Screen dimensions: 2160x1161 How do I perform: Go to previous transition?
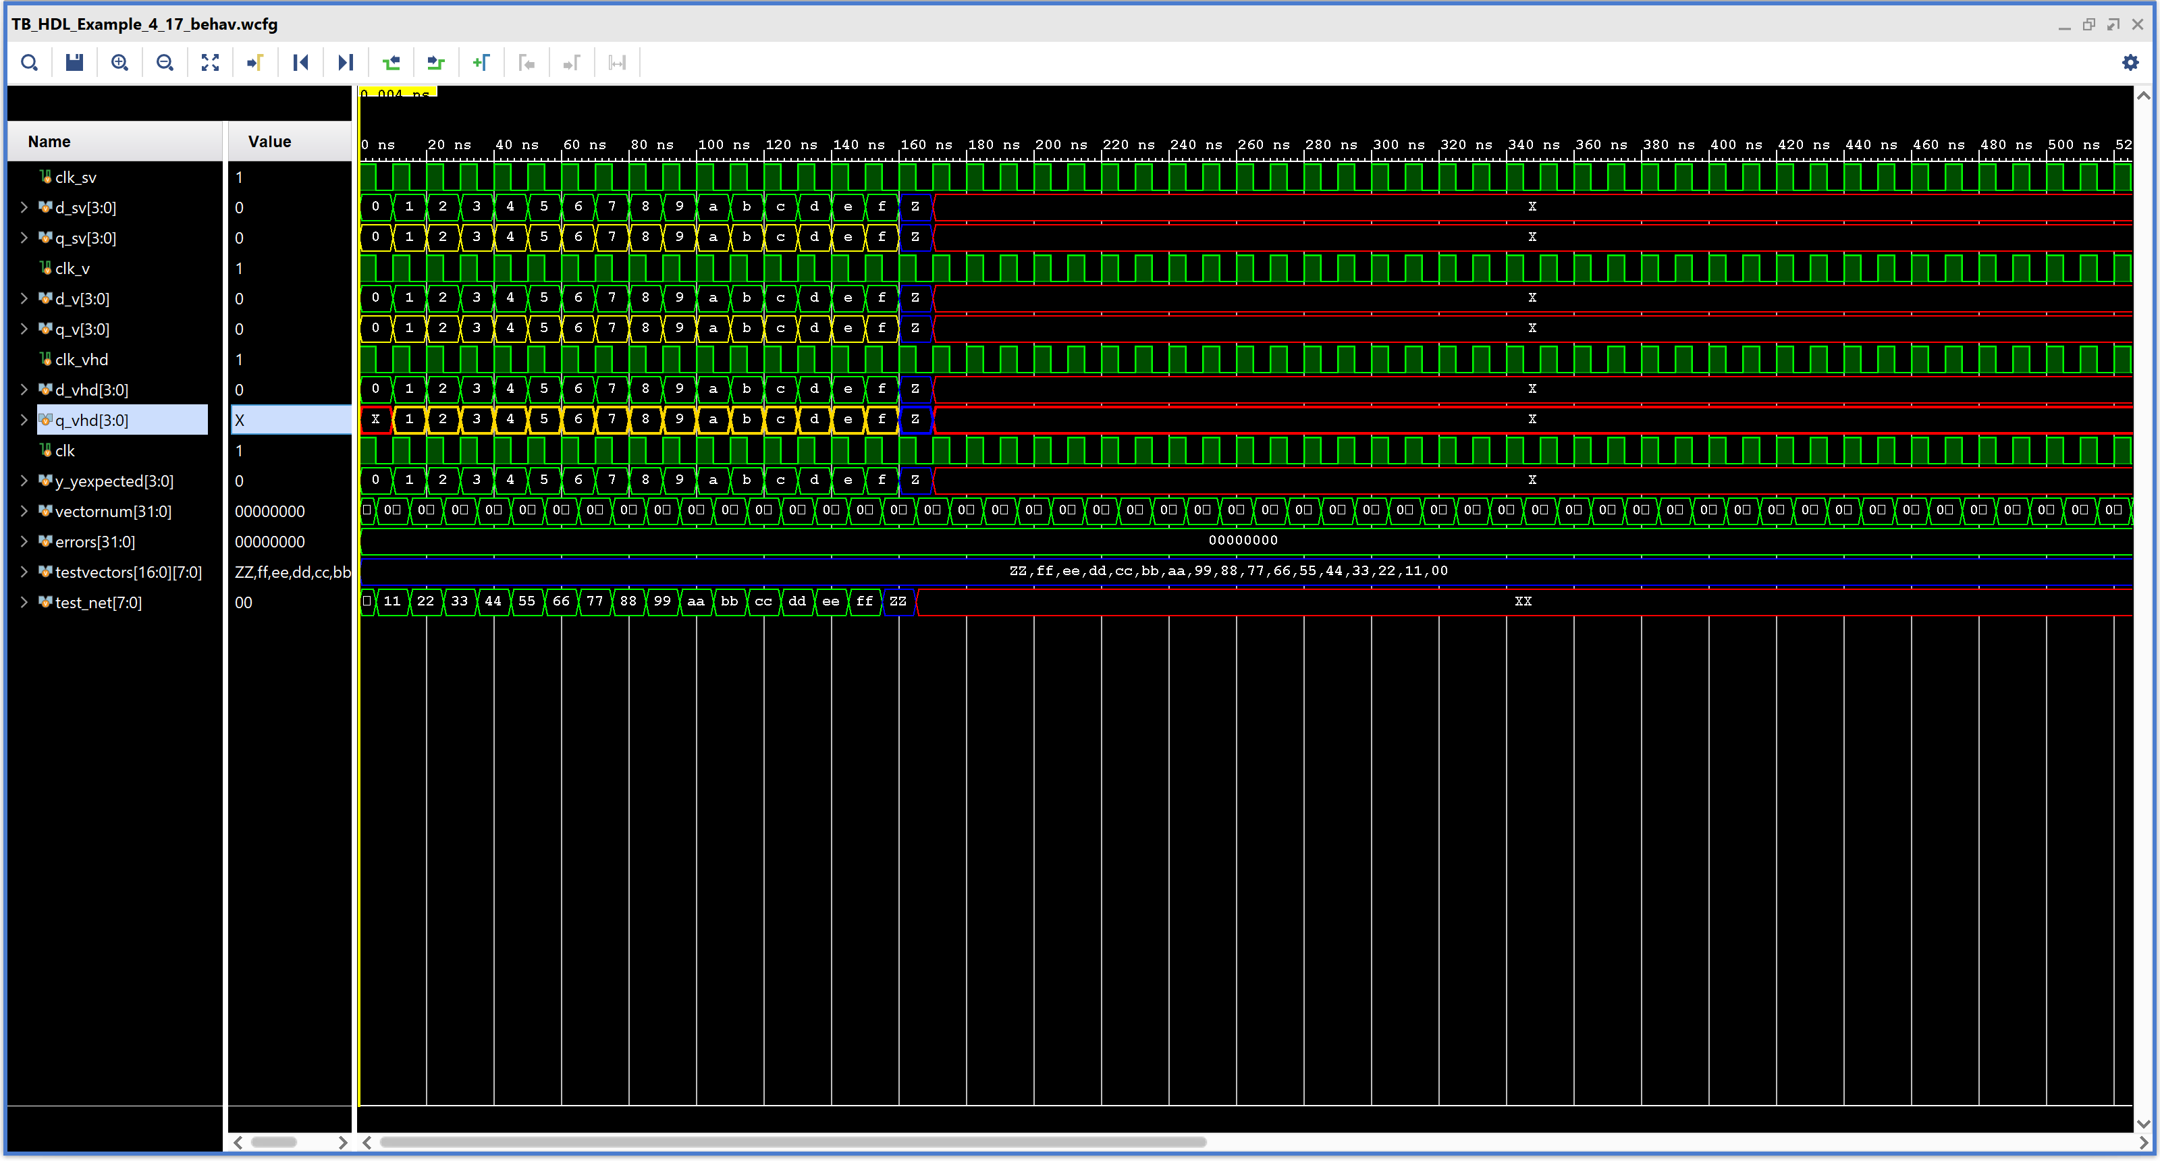point(391,63)
